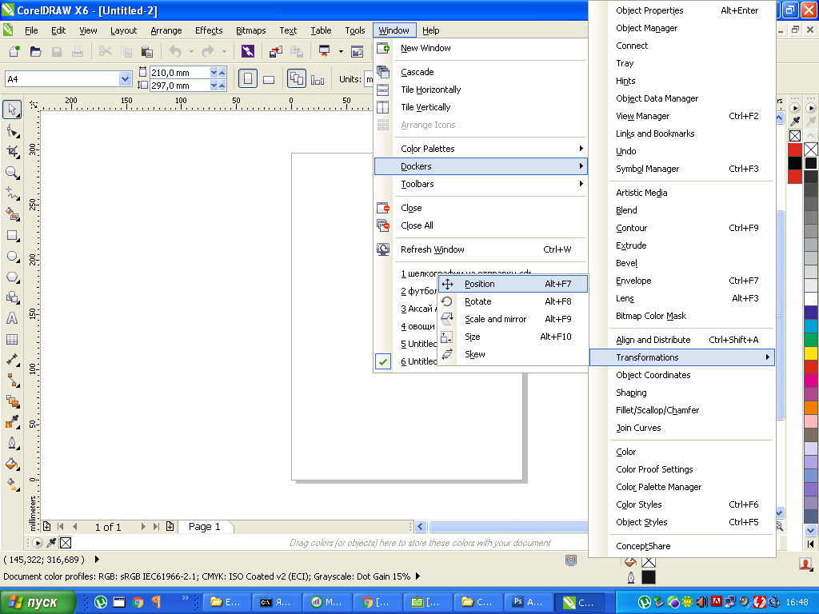Select the Crop tool
The height and width of the screenshot is (614, 819).
[12, 152]
